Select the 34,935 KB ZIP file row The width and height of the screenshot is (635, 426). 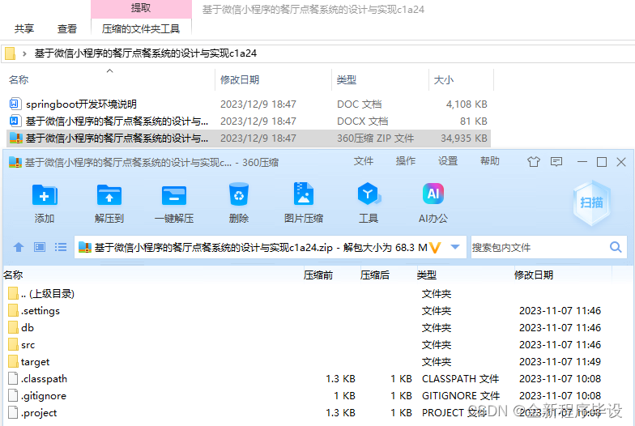tap(249, 138)
